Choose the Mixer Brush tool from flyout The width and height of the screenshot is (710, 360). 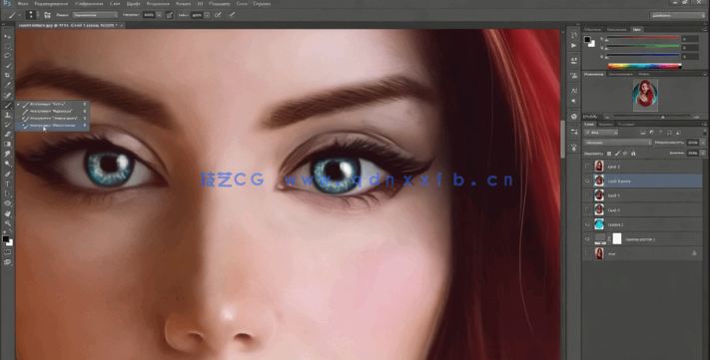tap(51, 126)
